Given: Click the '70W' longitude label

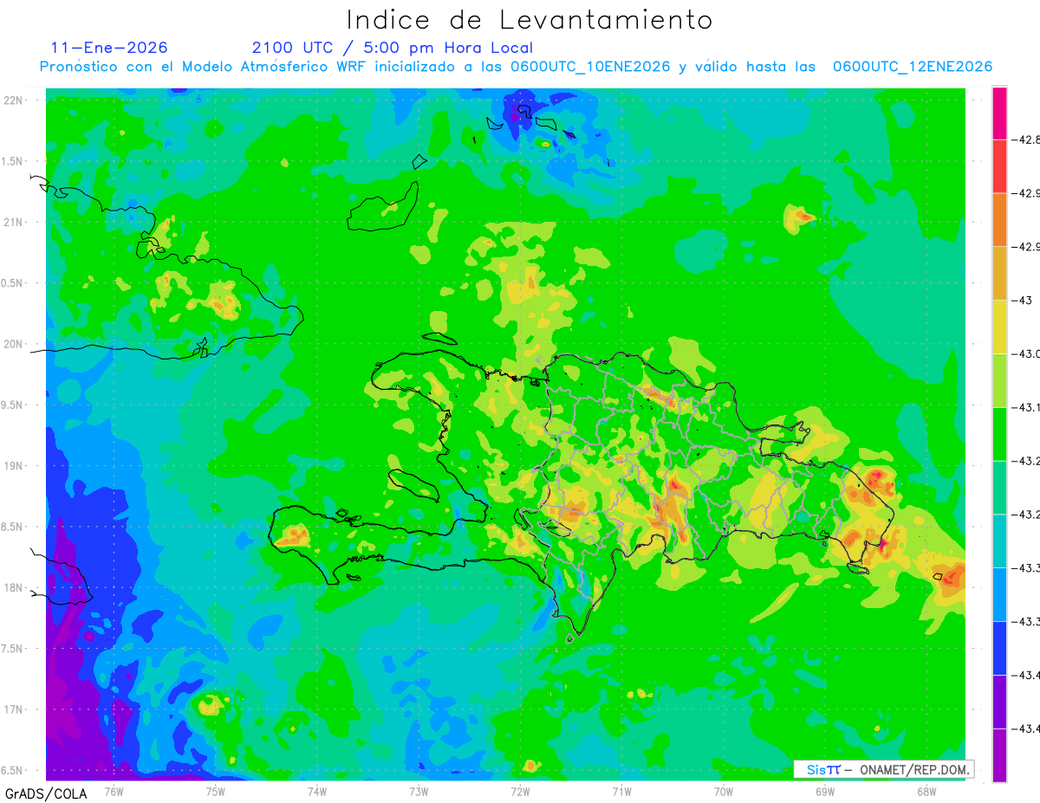Looking at the screenshot, I should pos(724,791).
